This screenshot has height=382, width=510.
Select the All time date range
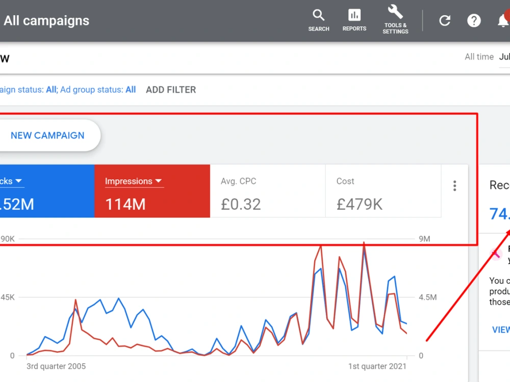tap(479, 57)
